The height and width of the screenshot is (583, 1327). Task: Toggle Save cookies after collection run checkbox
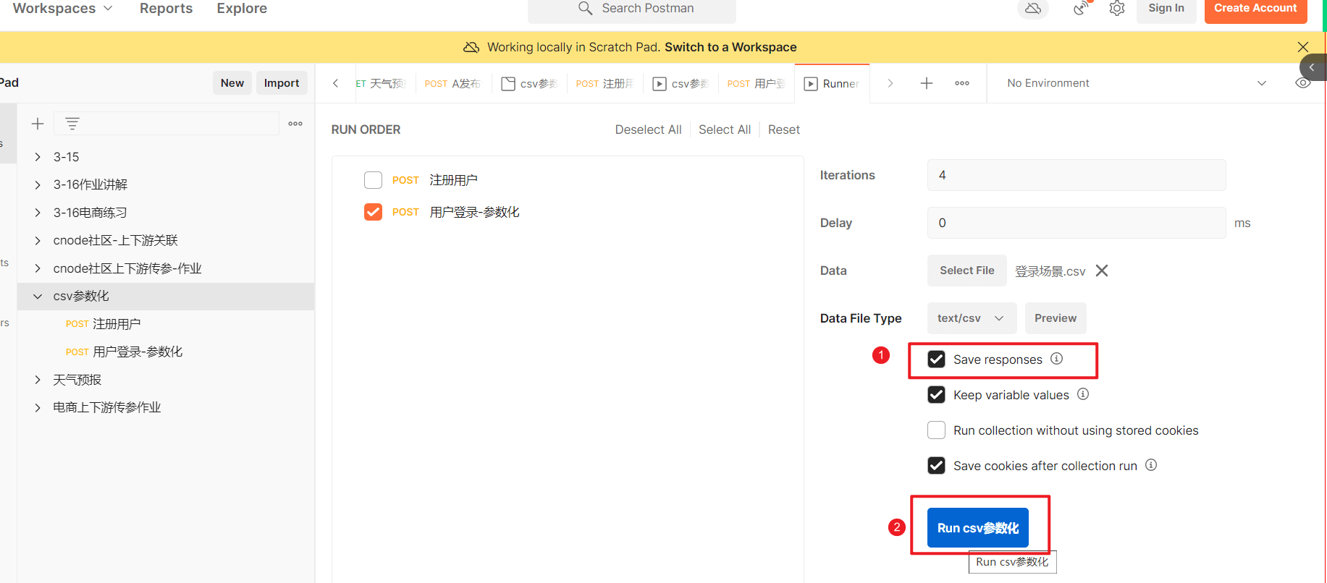[x=936, y=466]
